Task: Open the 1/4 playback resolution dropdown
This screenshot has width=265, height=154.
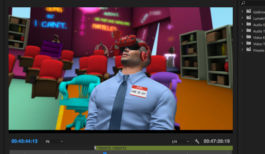Action: (x=180, y=142)
